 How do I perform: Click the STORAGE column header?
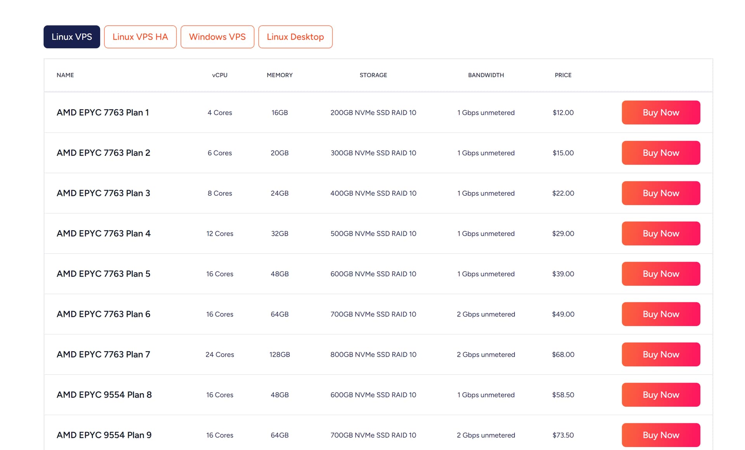click(373, 75)
